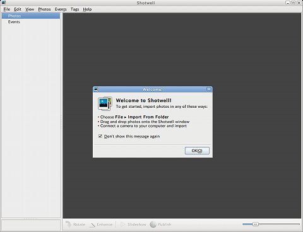Image resolution: width=303 pixels, height=232 pixels.
Task: Open the Edit menu
Action: 18,9
